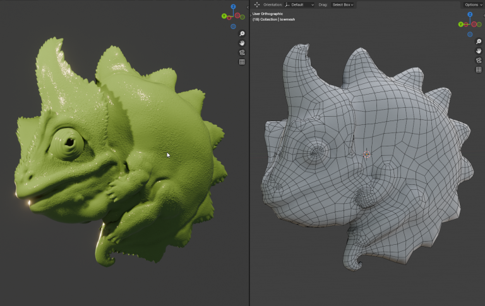Toggle camera view icon in left viewport
485x306 pixels.
242,52
